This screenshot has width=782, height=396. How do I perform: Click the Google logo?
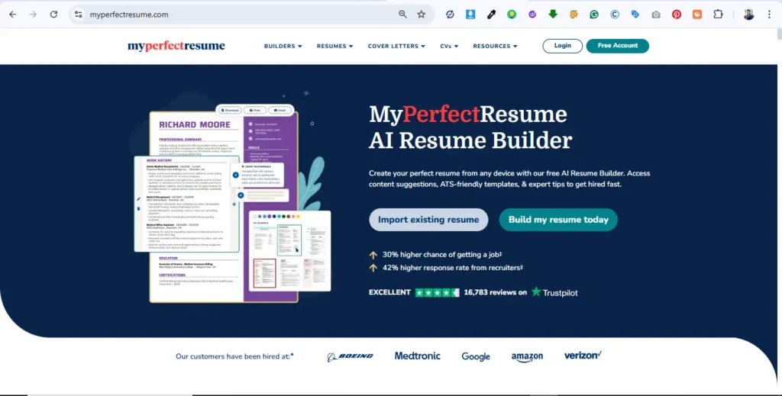476,356
